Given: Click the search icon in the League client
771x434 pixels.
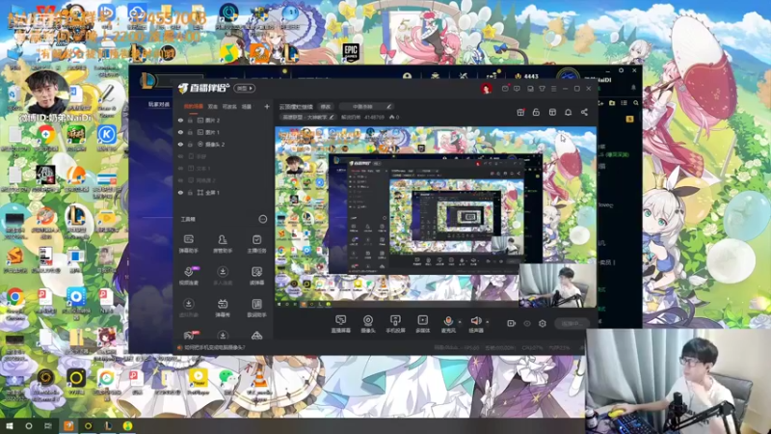Looking at the screenshot, I should click(636, 103).
